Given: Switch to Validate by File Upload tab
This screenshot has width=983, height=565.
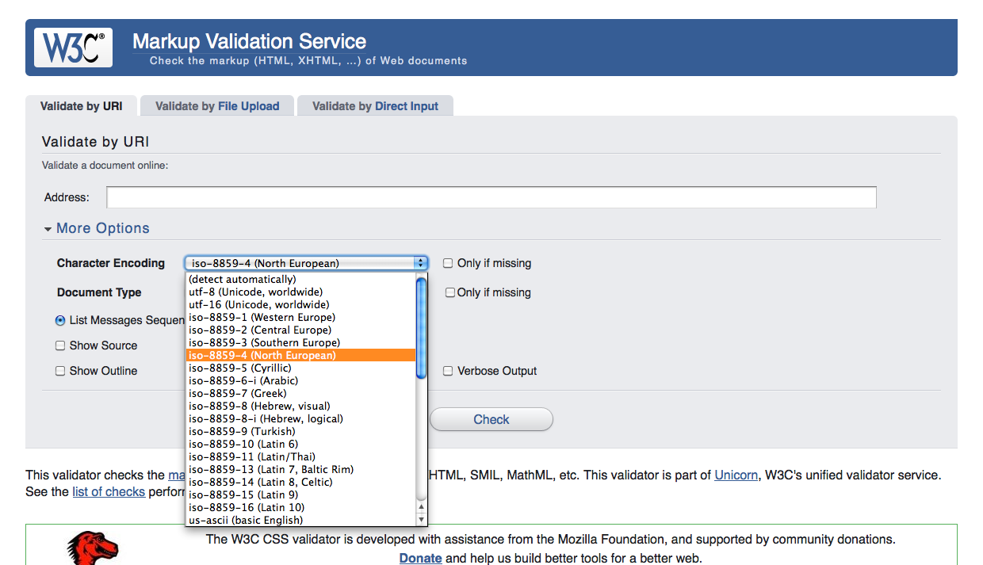Looking at the screenshot, I should tap(217, 106).
